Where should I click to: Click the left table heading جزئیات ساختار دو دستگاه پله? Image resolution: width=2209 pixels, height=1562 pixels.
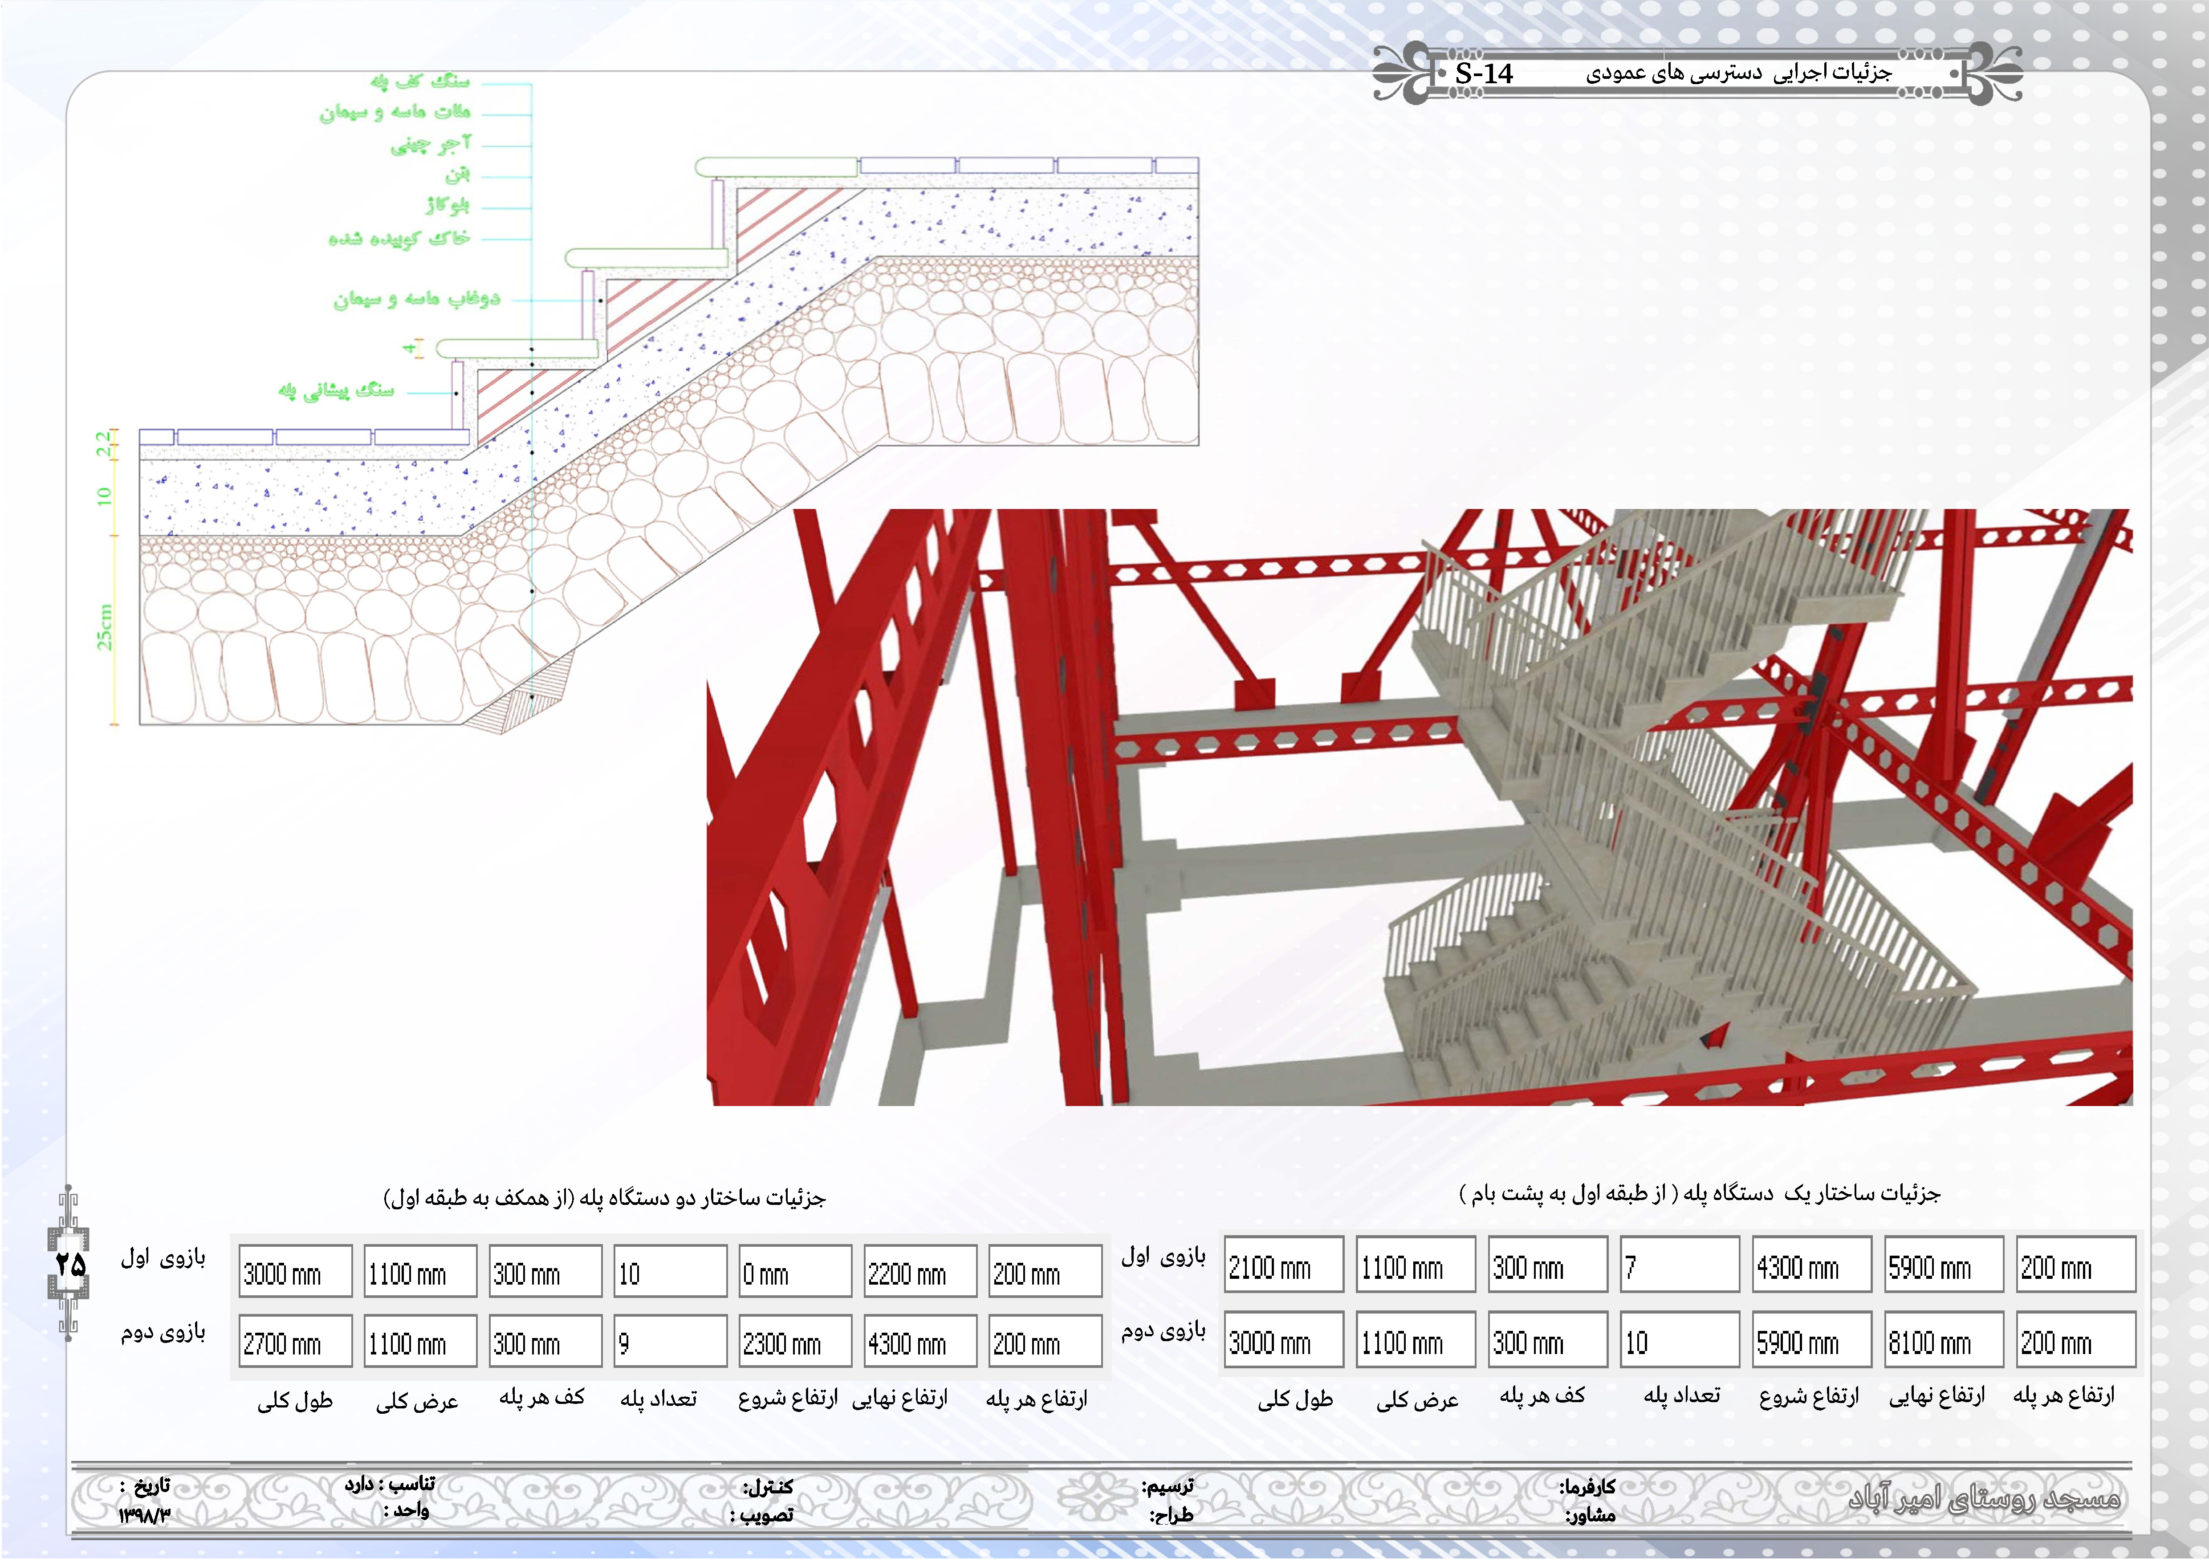(x=604, y=1197)
